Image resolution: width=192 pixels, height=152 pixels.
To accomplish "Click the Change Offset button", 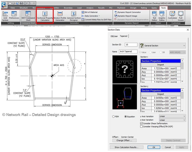I will pos(124,140).
